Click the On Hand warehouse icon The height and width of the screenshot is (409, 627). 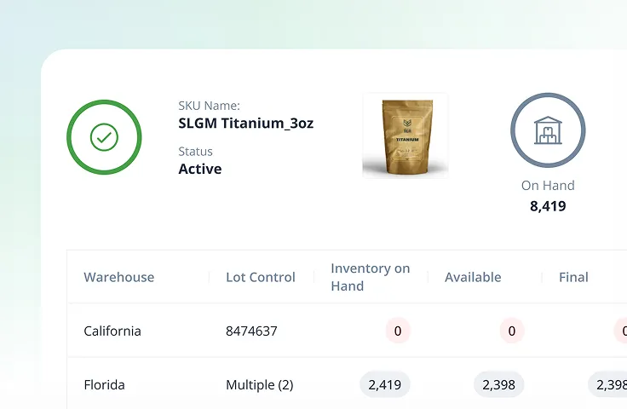point(548,130)
